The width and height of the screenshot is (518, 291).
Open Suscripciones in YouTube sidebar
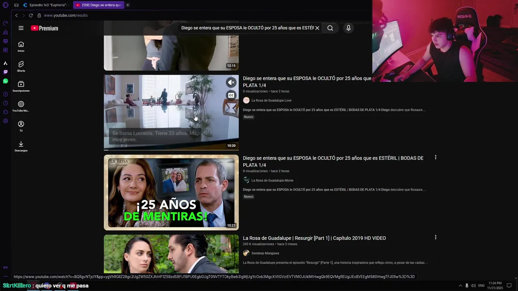coord(21,86)
